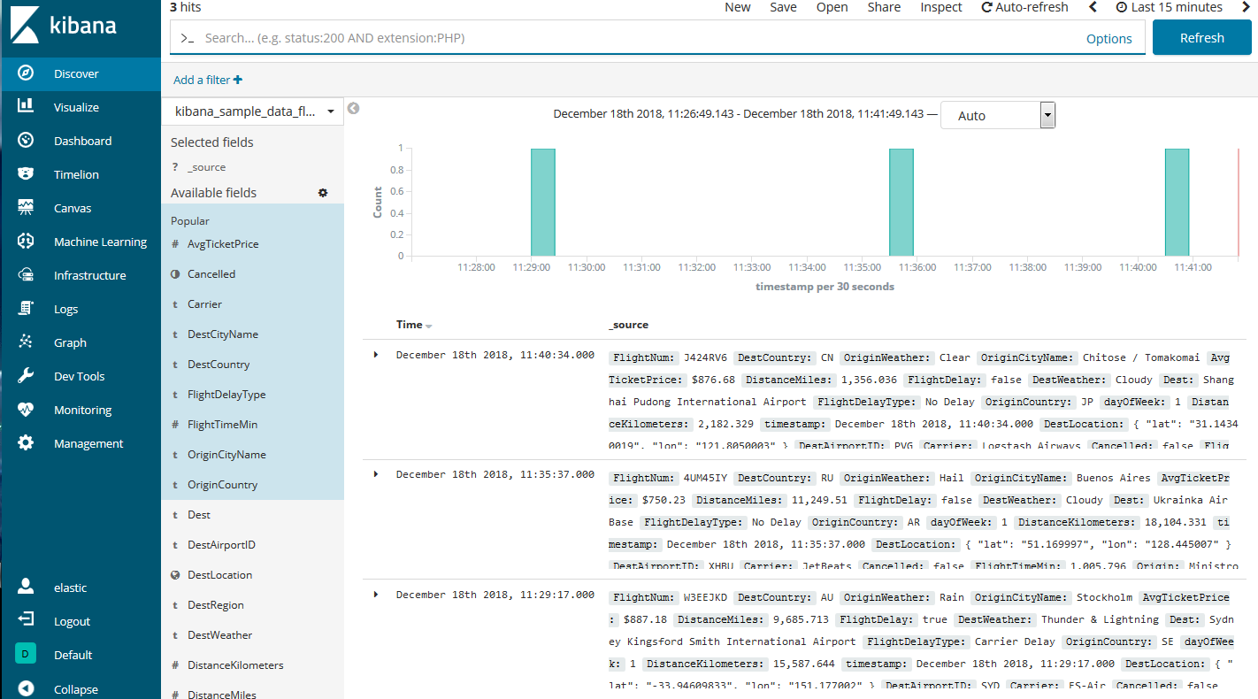Image resolution: width=1258 pixels, height=699 pixels.
Task: Open Dev Tools wrench icon
Action: pos(26,376)
